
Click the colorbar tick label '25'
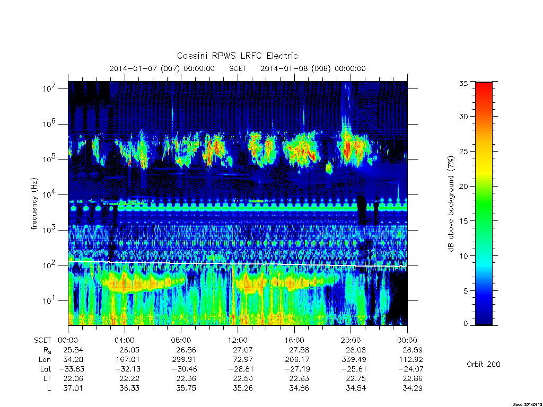click(463, 151)
